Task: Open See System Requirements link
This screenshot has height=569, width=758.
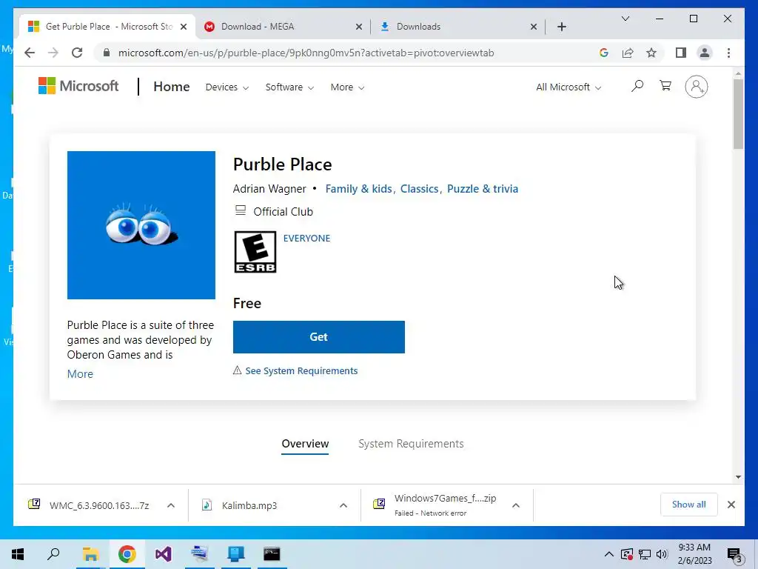Action: pos(301,370)
